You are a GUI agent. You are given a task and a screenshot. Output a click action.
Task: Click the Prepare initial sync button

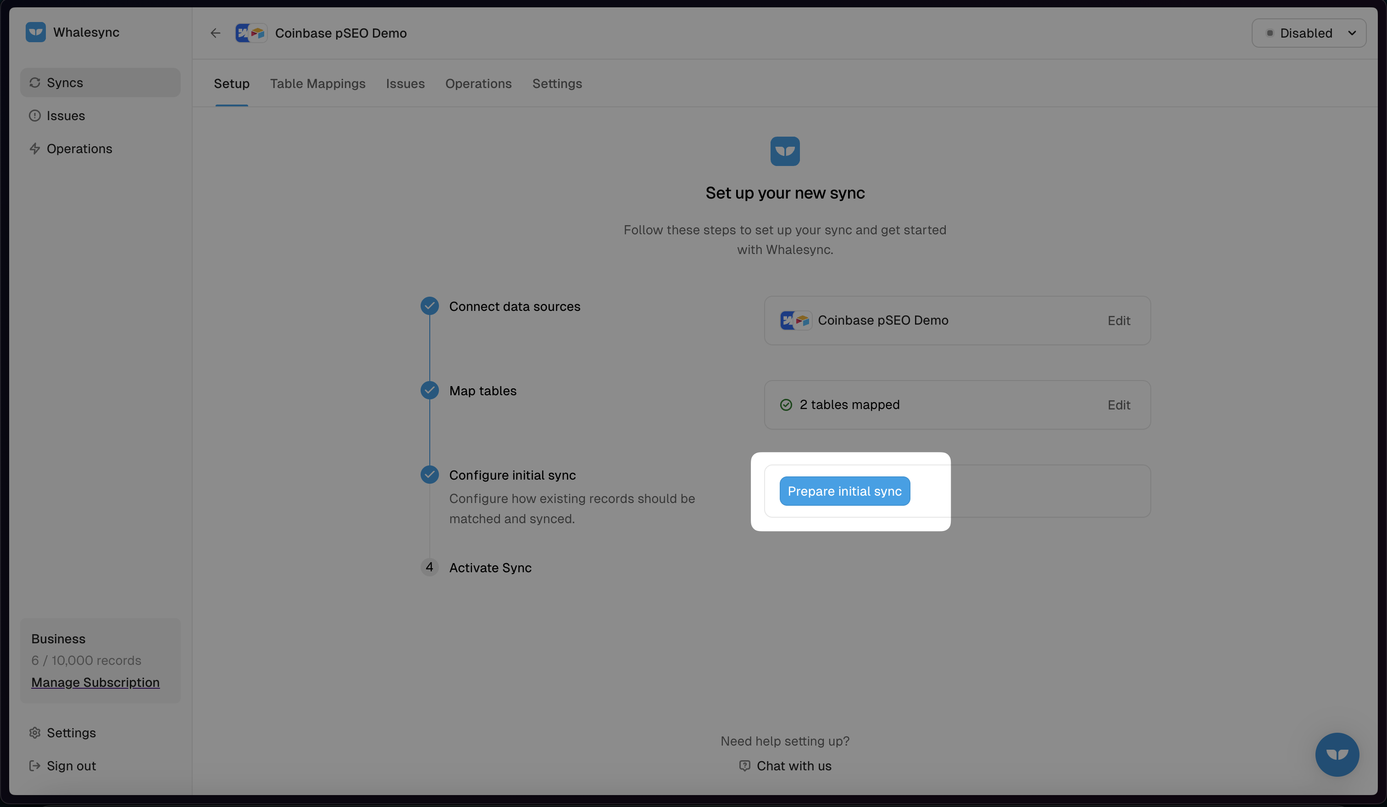pos(844,491)
